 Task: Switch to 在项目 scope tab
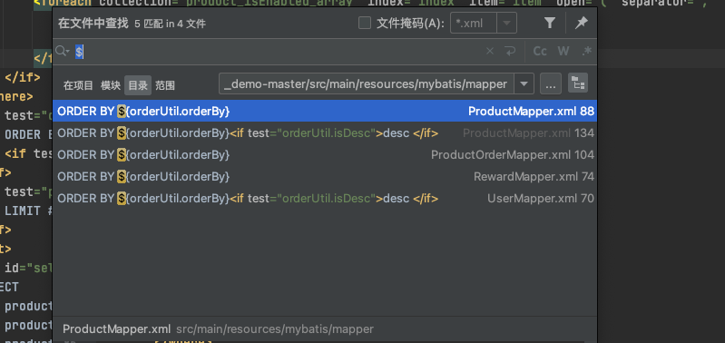[78, 85]
